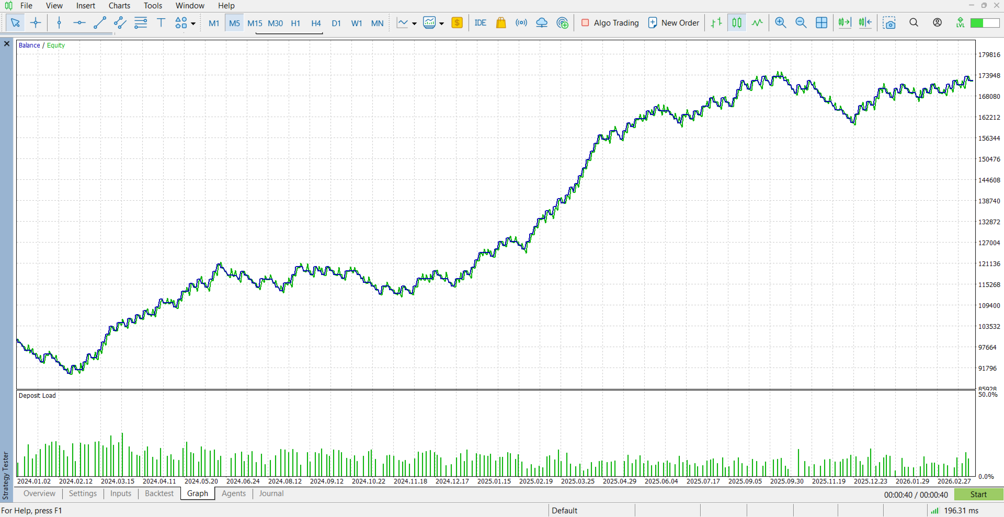Select the cursor arrow tool
Screen dimensions: 1004x517
click(x=15, y=22)
